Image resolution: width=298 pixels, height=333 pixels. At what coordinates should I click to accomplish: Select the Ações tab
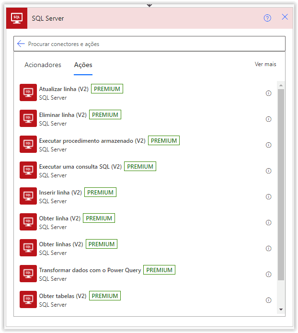83,65
